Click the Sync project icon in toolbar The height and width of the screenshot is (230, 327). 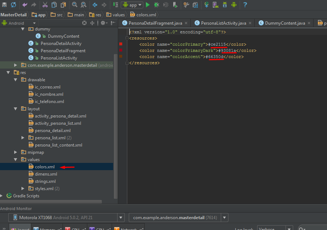[x=13, y=5]
